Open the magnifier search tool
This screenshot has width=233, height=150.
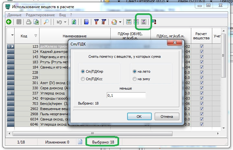(x=46, y=22)
